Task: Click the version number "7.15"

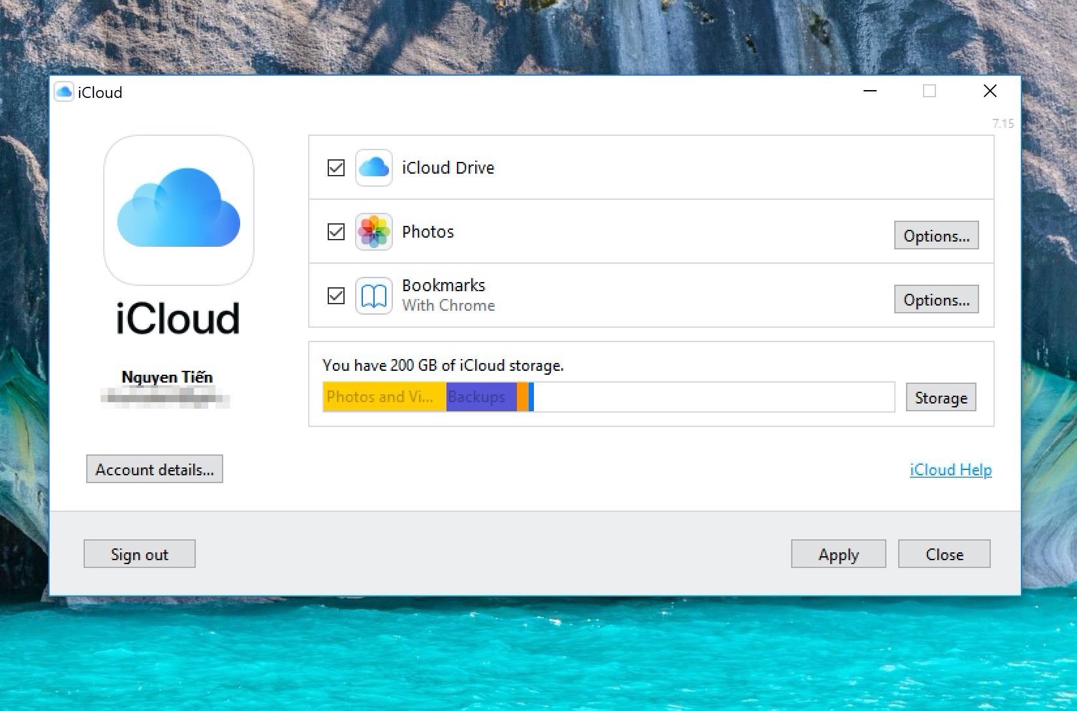Action: (x=1003, y=123)
